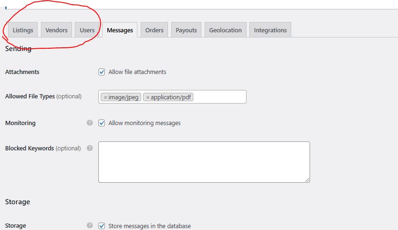This screenshot has height=230, width=398.
Task: Go to the Orders tab
Action: point(154,30)
